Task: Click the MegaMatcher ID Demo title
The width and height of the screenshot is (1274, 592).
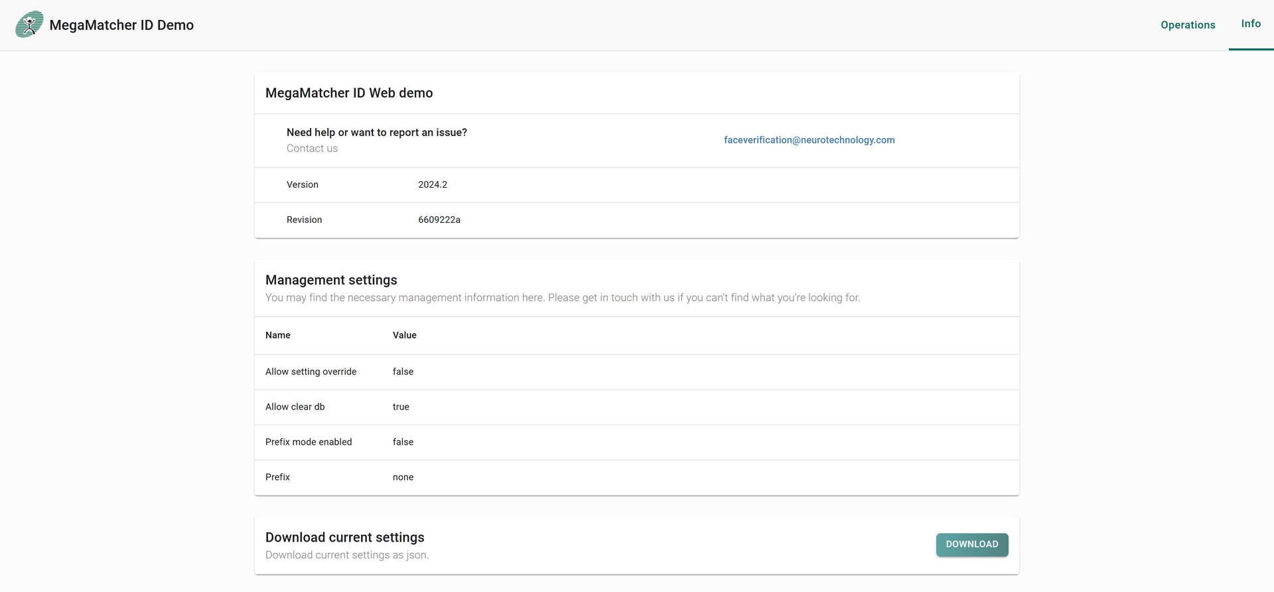Action: point(121,25)
